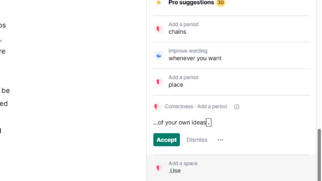Viewport: 322px width, 181px height.
Task: Expand the "whenever you want" wording suggestion
Action: [210, 55]
